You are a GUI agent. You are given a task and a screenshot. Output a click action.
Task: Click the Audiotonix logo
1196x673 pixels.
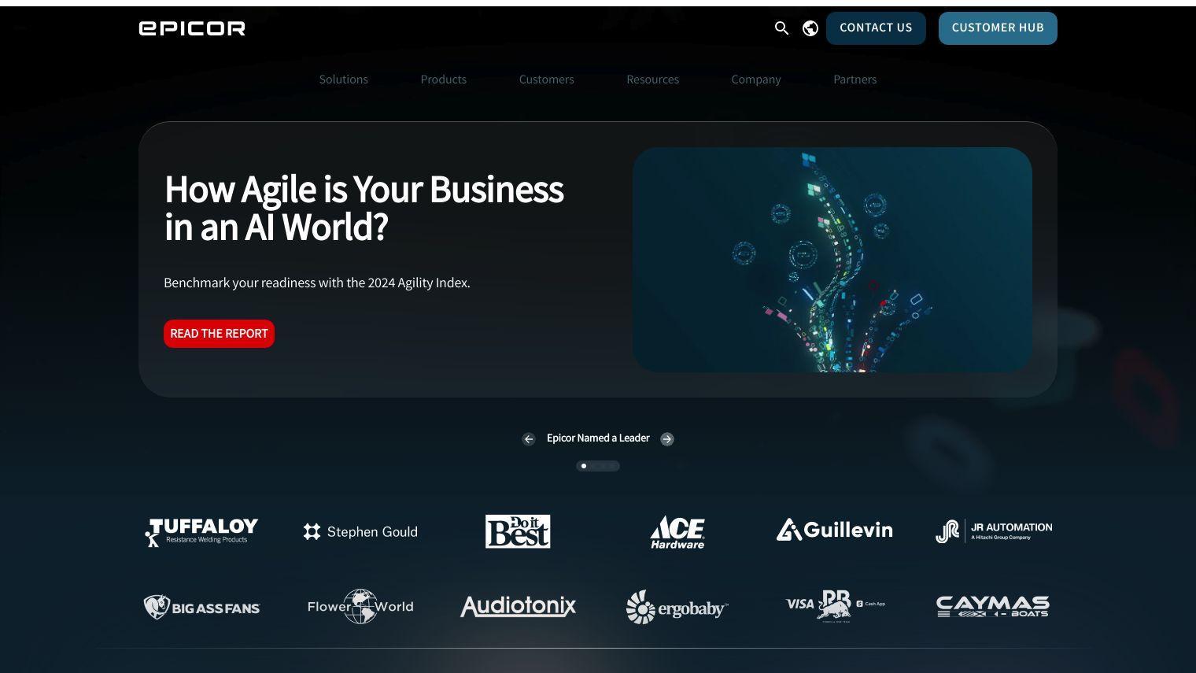(x=518, y=606)
